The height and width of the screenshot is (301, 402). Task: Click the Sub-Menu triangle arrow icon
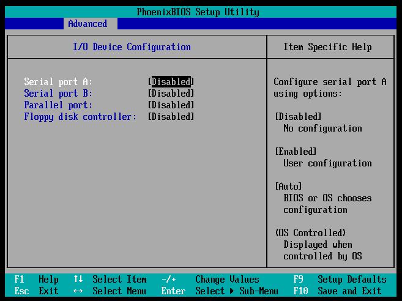tap(232, 291)
